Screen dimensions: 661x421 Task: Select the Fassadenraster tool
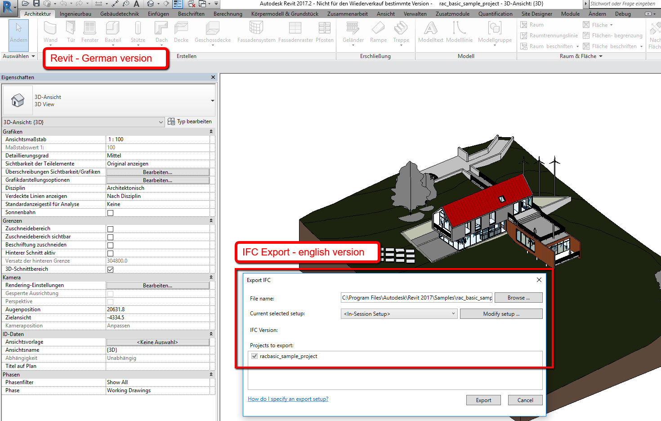295,32
